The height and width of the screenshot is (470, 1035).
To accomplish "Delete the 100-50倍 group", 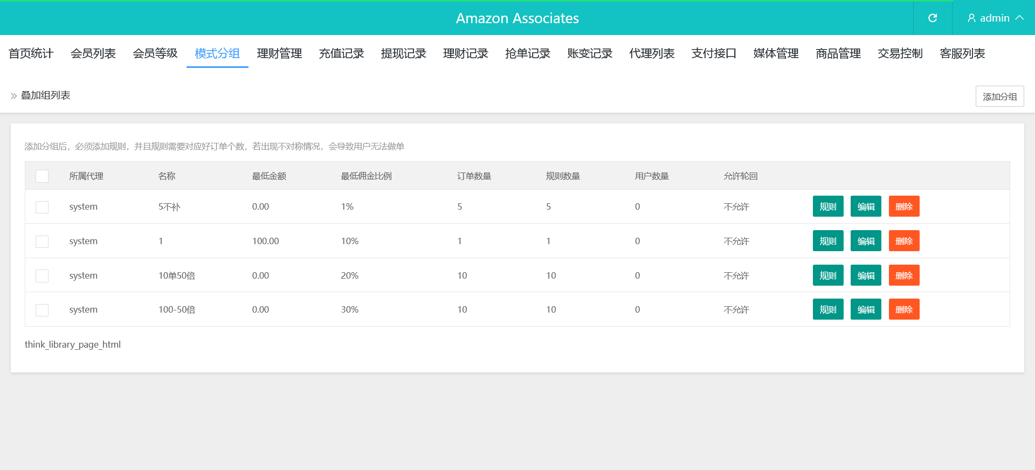I will coord(904,309).
